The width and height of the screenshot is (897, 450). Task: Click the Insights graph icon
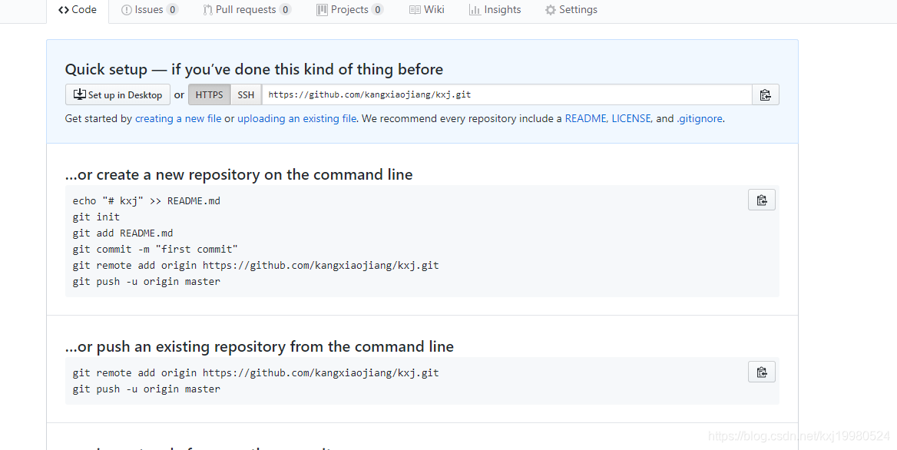coord(475,10)
